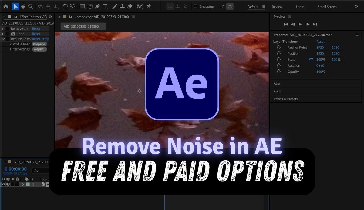Show hidden tabs beside Effect Controls
Image resolution: width=364 pixels, height=210 pixels.
click(x=50, y=17)
